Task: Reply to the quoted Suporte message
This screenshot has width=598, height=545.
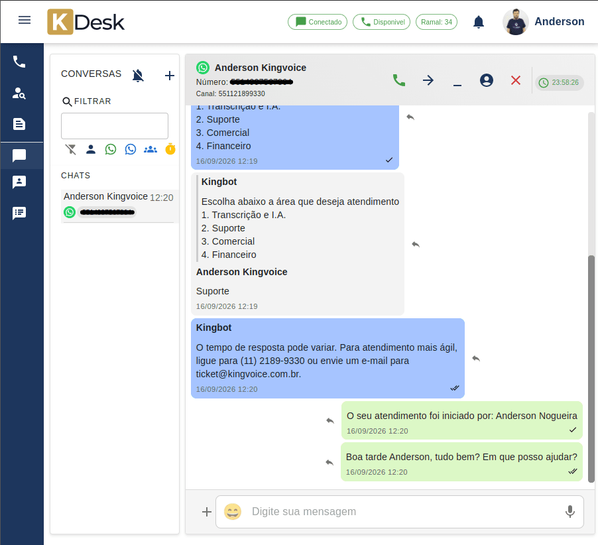Action: click(x=416, y=245)
